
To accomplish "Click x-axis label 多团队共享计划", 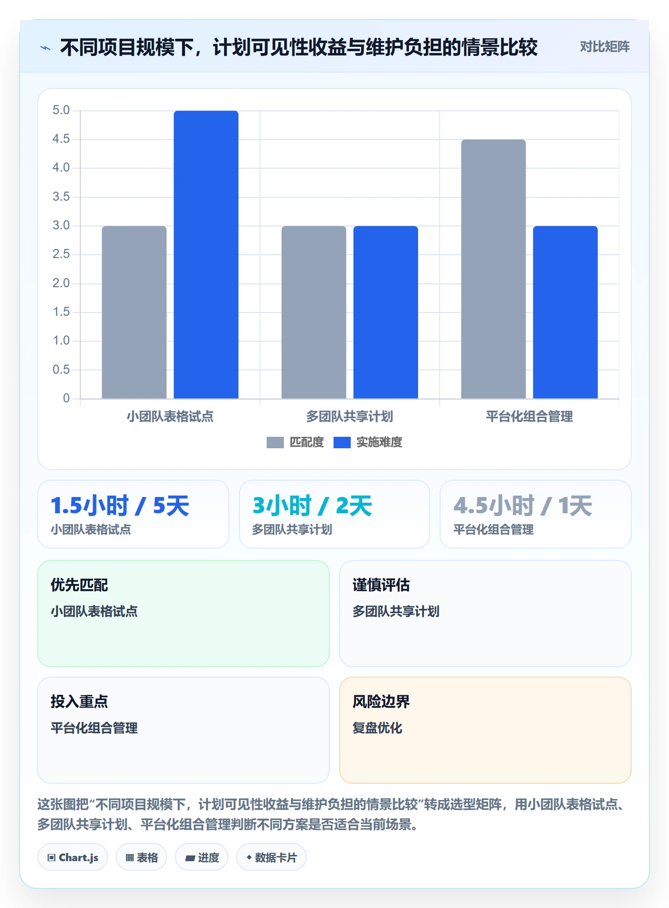I will pos(350,417).
